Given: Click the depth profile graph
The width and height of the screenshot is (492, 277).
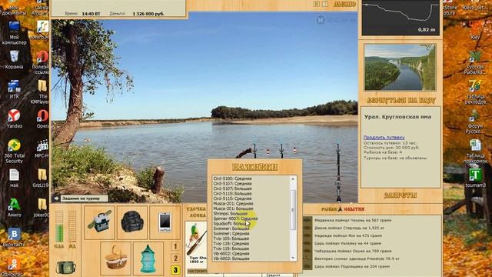Looking at the screenshot, I should (401, 17).
